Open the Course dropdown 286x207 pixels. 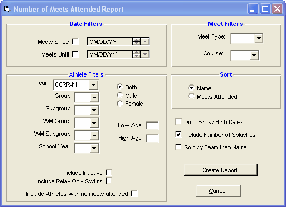254,55
